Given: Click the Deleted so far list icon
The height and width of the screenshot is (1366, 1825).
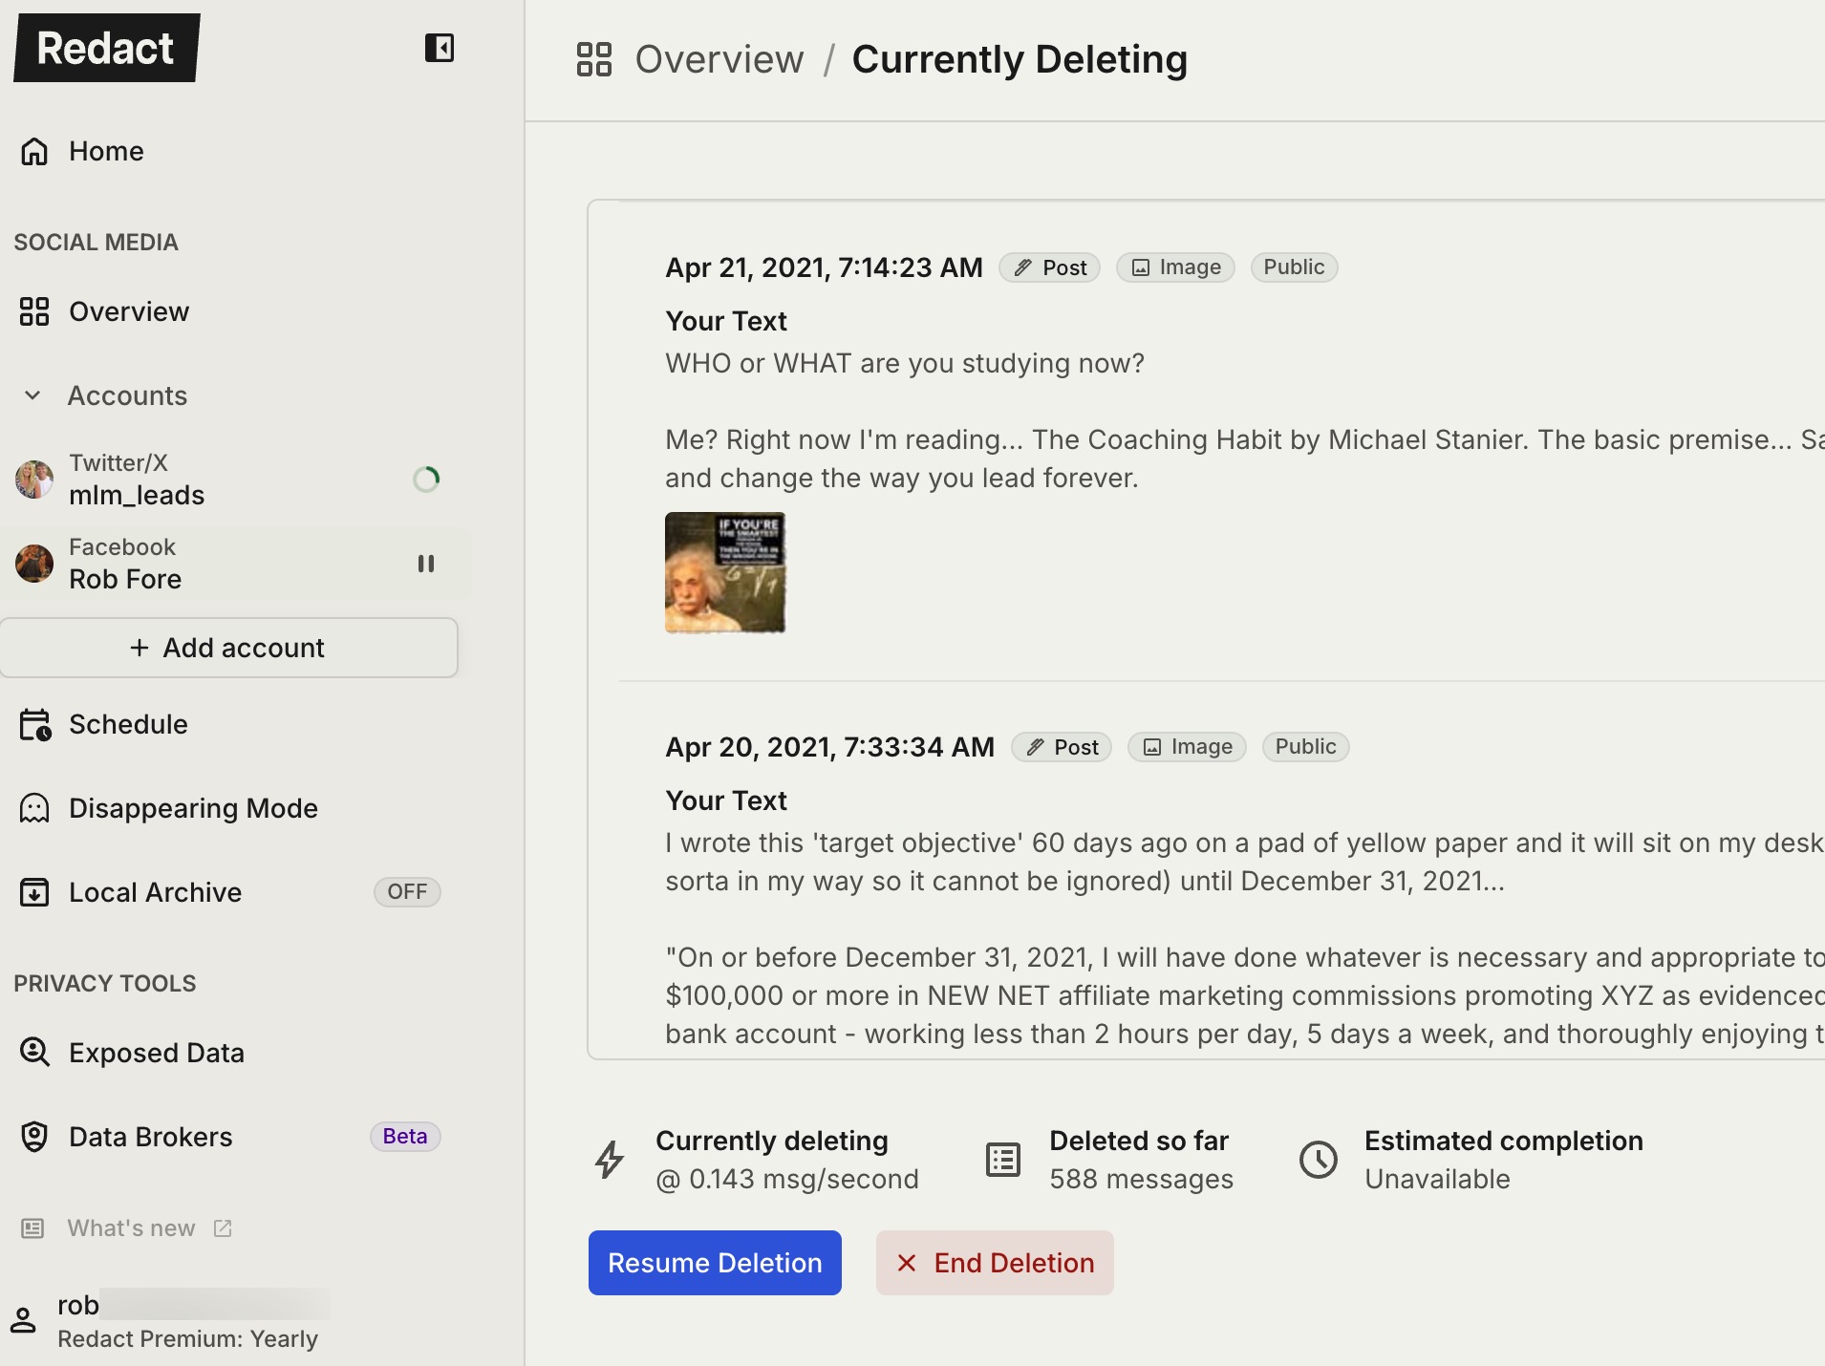Looking at the screenshot, I should pos(1003,1160).
